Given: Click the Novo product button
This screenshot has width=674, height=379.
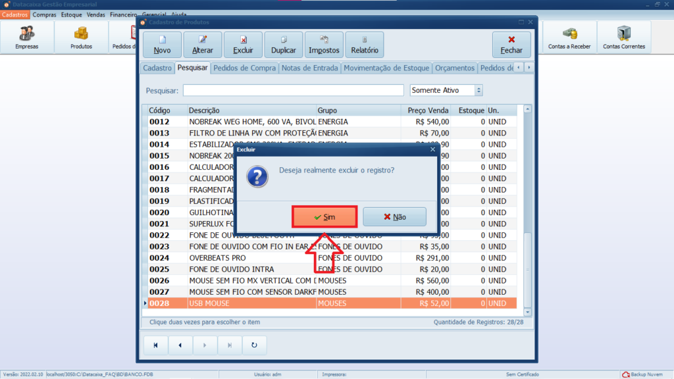Looking at the screenshot, I should coord(162,45).
